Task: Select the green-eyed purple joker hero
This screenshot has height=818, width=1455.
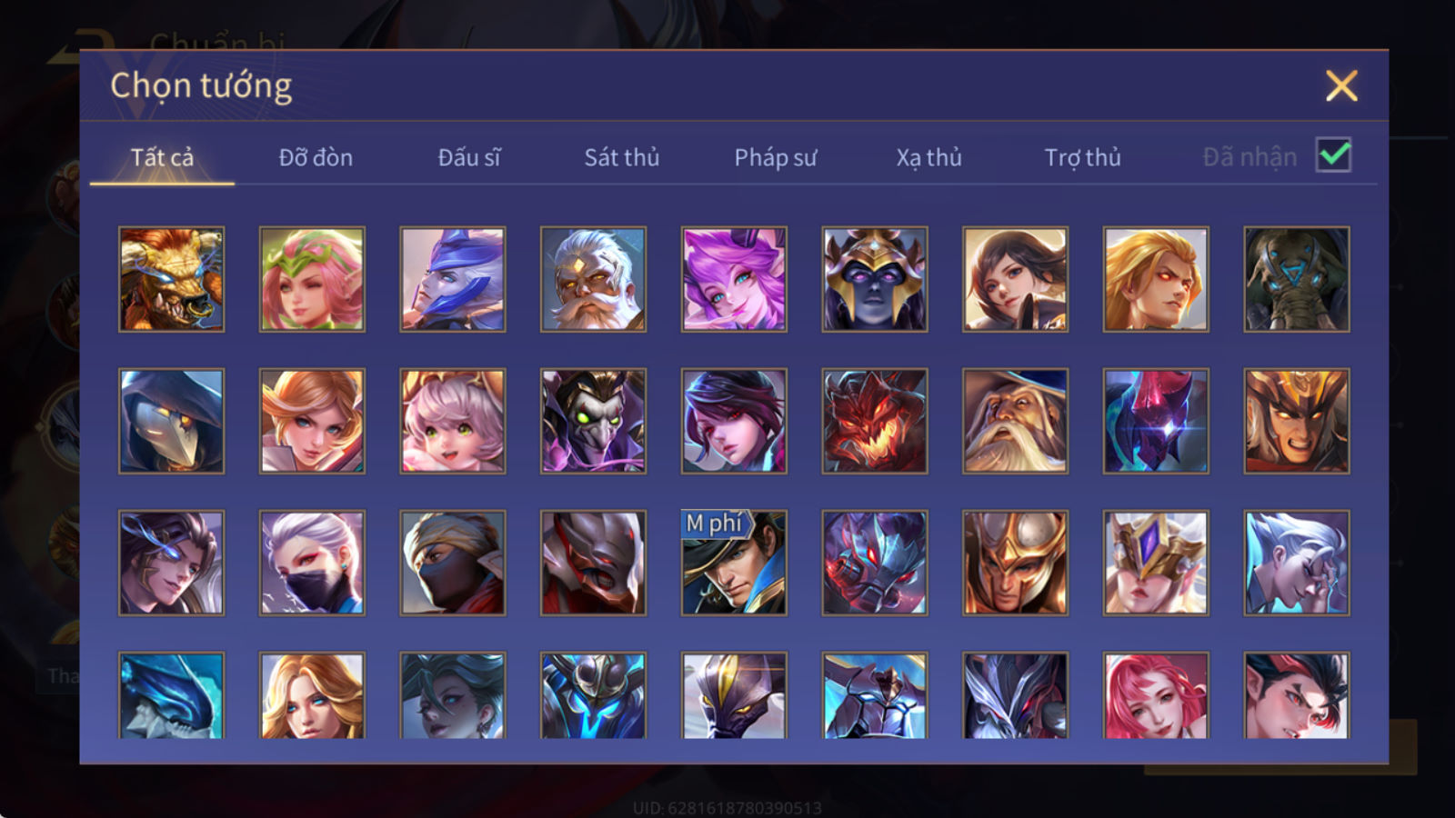Action: click(x=593, y=421)
